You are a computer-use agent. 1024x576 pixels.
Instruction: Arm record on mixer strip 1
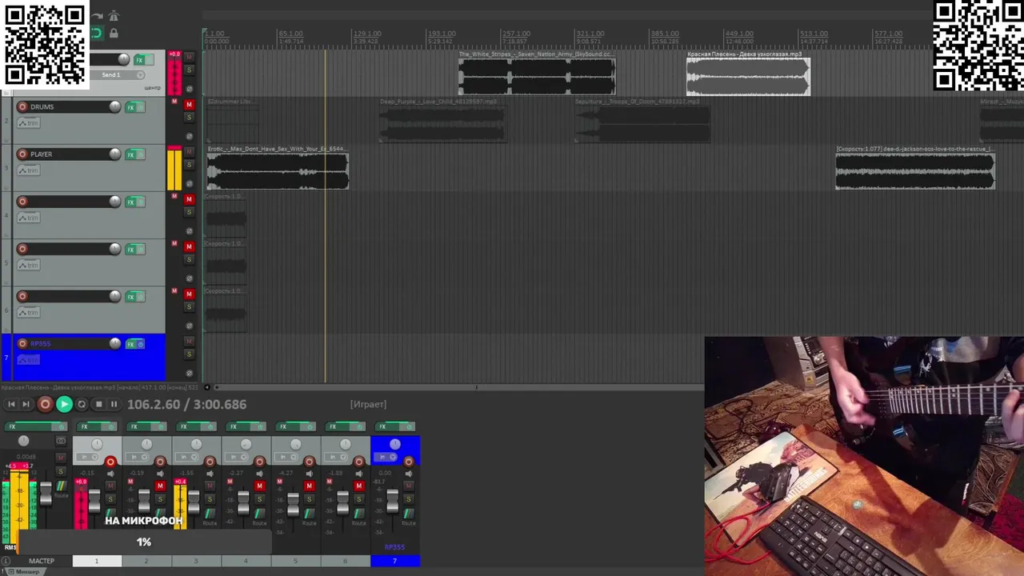click(110, 462)
